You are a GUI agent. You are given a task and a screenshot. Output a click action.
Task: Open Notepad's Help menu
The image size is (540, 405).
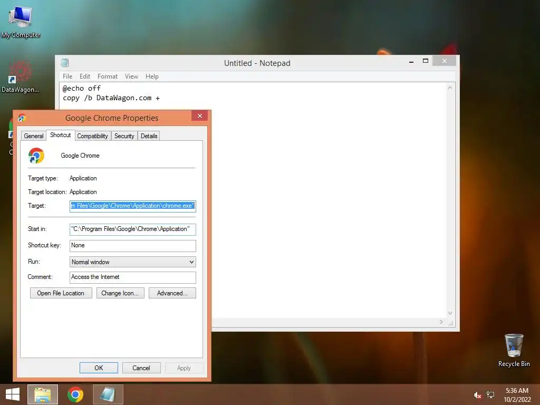152,76
